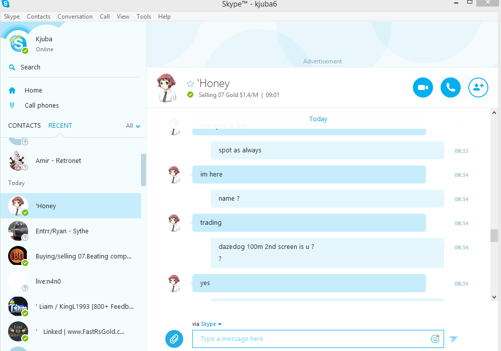The width and height of the screenshot is (501, 351).
Task: Click the 'dazedog 100m 2nd screen' message
Action: 327,253
